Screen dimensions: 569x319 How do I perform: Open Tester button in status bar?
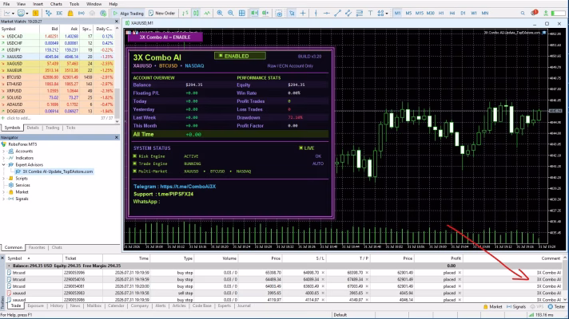556,307
